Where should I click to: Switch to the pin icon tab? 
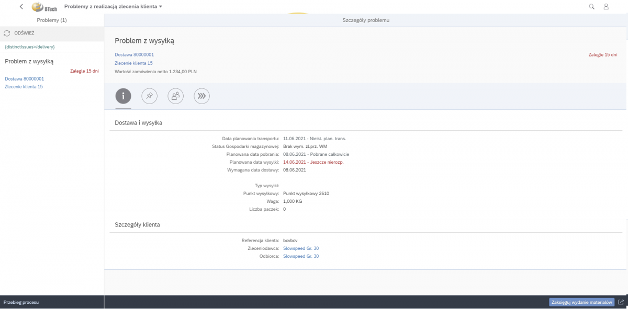[x=149, y=96]
